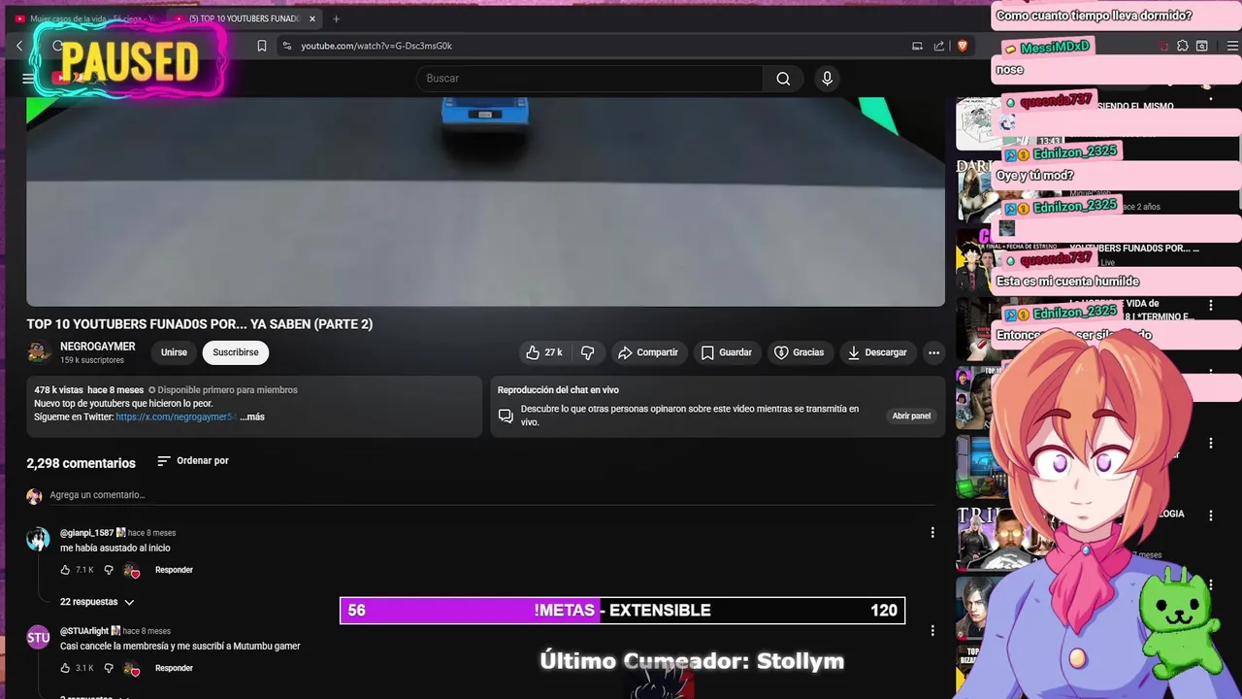This screenshot has width=1242, height=699.
Task: Follow the x.com/negrogaymer Twitter link
Action: tap(176, 416)
